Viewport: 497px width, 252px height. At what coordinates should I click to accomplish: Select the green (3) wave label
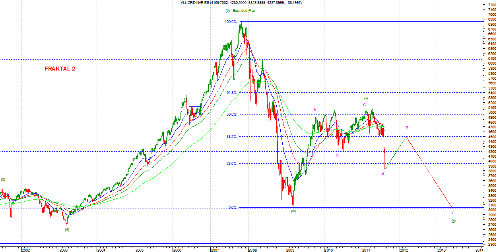pyautogui.click(x=3, y=179)
